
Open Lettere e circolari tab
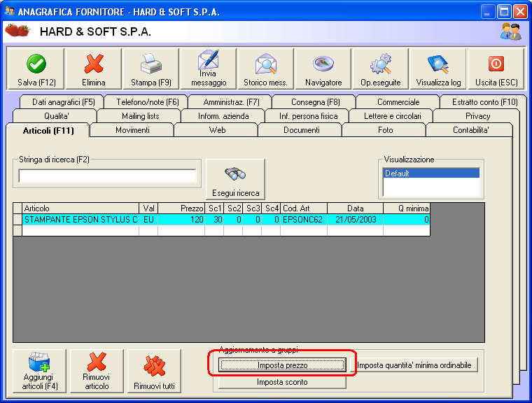(392, 116)
